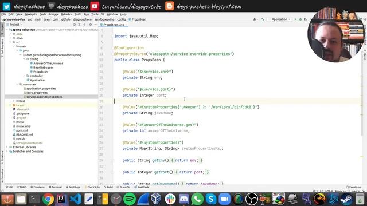
Task: Open the Refactor menu
Action: (67, 14)
